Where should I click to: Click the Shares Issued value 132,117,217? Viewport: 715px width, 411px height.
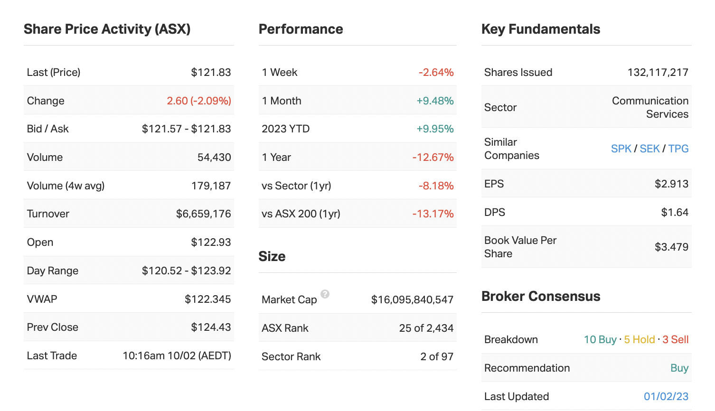[658, 72]
